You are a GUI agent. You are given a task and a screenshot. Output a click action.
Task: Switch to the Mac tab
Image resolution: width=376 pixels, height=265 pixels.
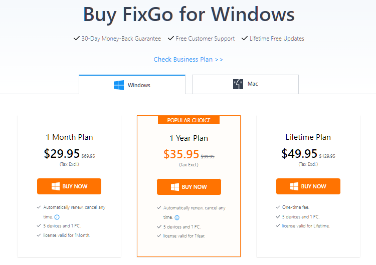[x=245, y=84]
